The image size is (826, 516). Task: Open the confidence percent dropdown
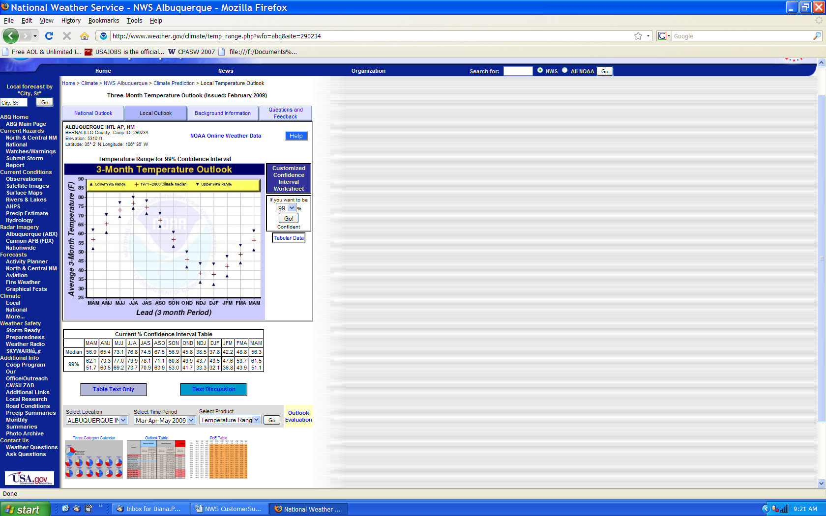pyautogui.click(x=286, y=208)
